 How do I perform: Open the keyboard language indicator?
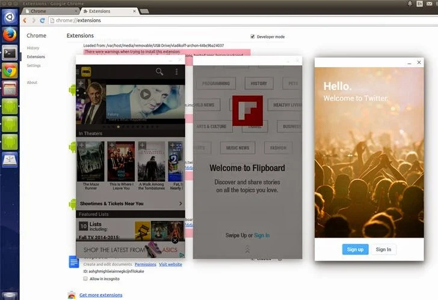coord(419,4)
